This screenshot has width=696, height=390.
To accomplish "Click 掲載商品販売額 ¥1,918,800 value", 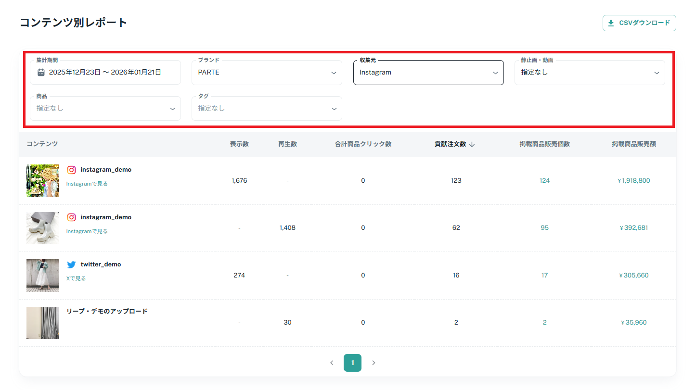I will click(x=633, y=181).
